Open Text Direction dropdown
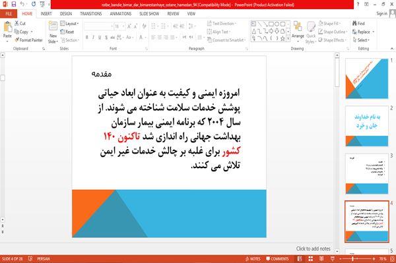The image size is (396, 263). [x=222, y=24]
